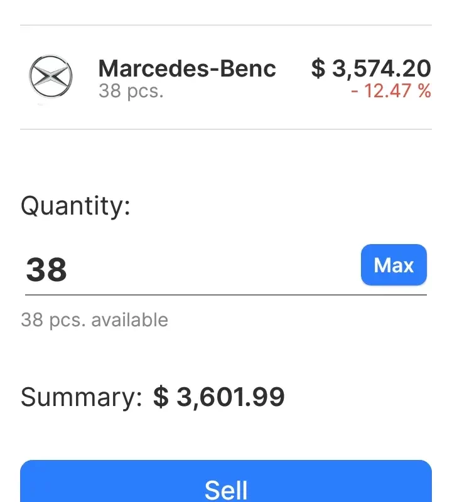
Task: Click the word available under quantity
Action: tap(129, 320)
